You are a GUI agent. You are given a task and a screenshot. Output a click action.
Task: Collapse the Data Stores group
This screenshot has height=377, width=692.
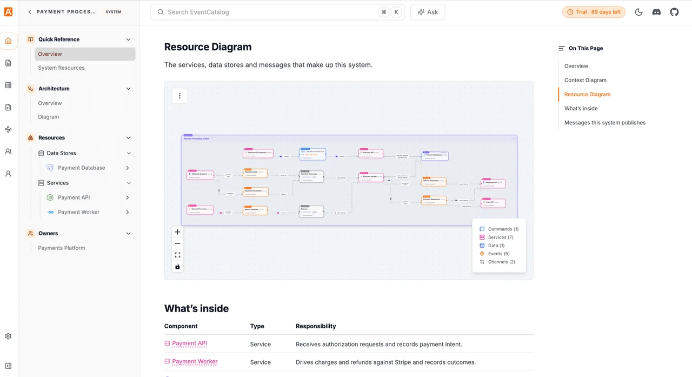128,154
